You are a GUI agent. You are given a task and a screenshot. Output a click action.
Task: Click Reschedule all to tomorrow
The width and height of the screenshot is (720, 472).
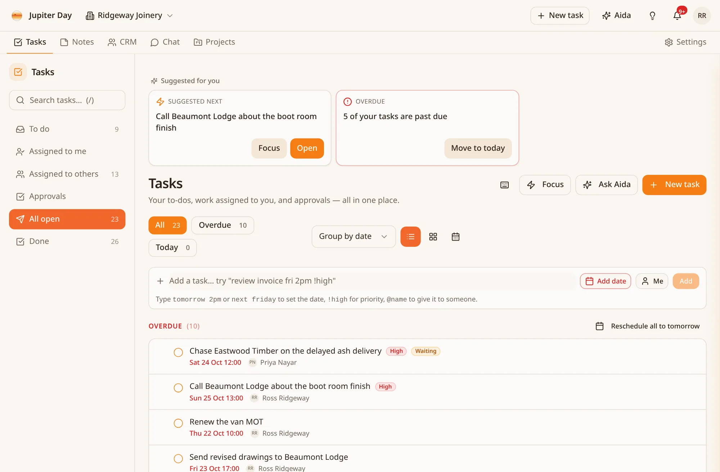pos(648,326)
